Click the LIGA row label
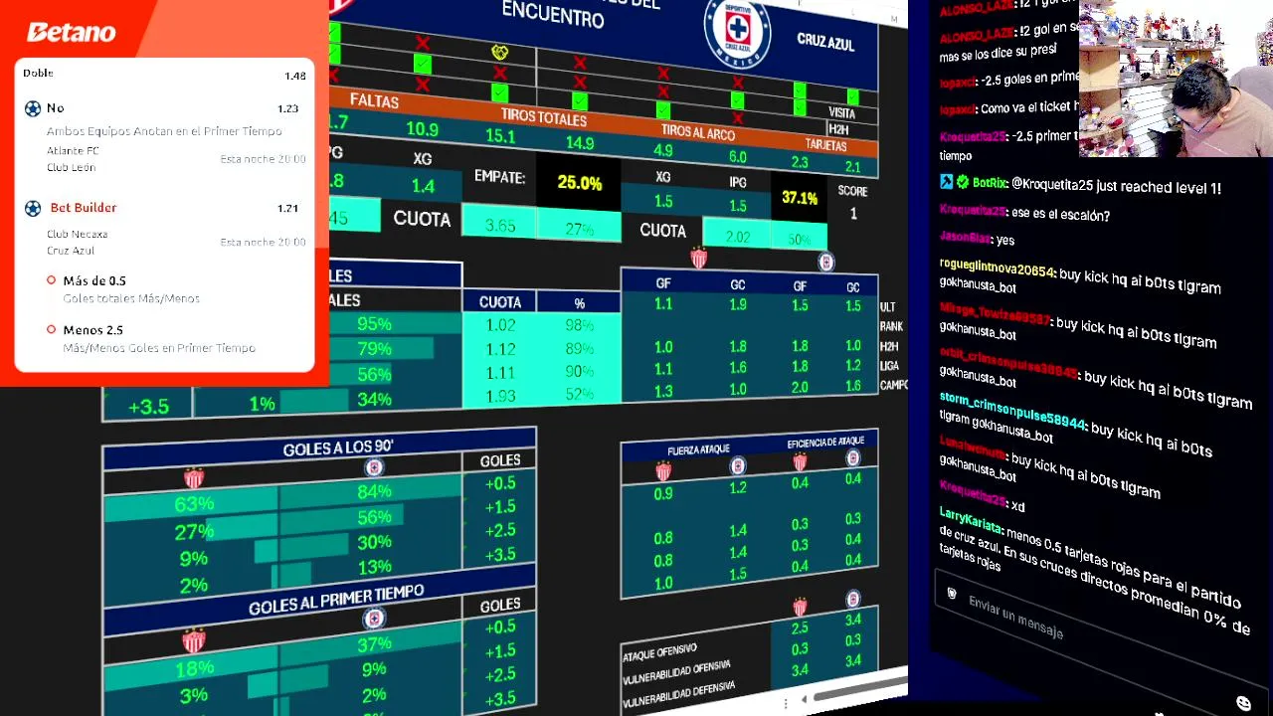 (x=889, y=366)
